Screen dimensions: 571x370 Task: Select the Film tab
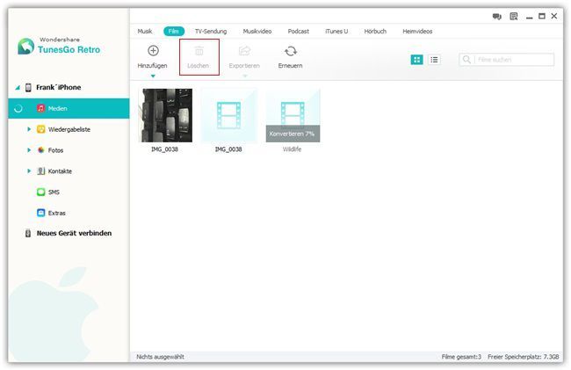pos(174,32)
